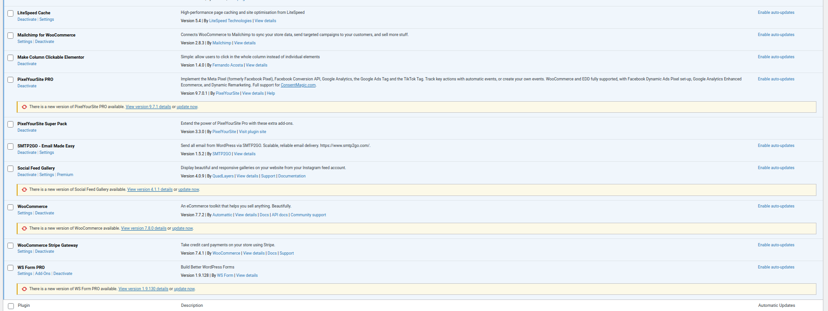This screenshot has height=311, width=828.
Task: Click update icon in WS Form PRO notice
Action: [25, 289]
